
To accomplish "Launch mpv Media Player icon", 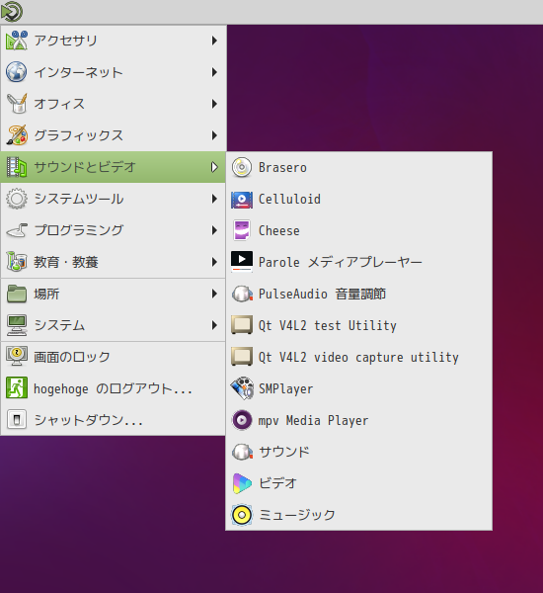I will pyautogui.click(x=242, y=420).
